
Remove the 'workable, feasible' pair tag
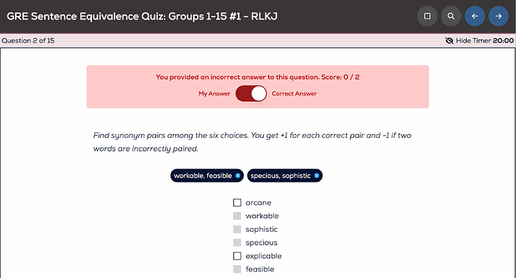click(x=238, y=176)
